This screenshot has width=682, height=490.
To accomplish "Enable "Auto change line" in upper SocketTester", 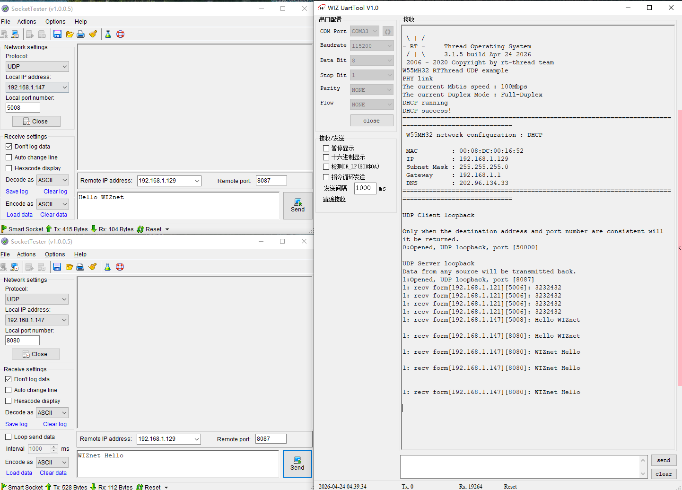I will pos(9,157).
